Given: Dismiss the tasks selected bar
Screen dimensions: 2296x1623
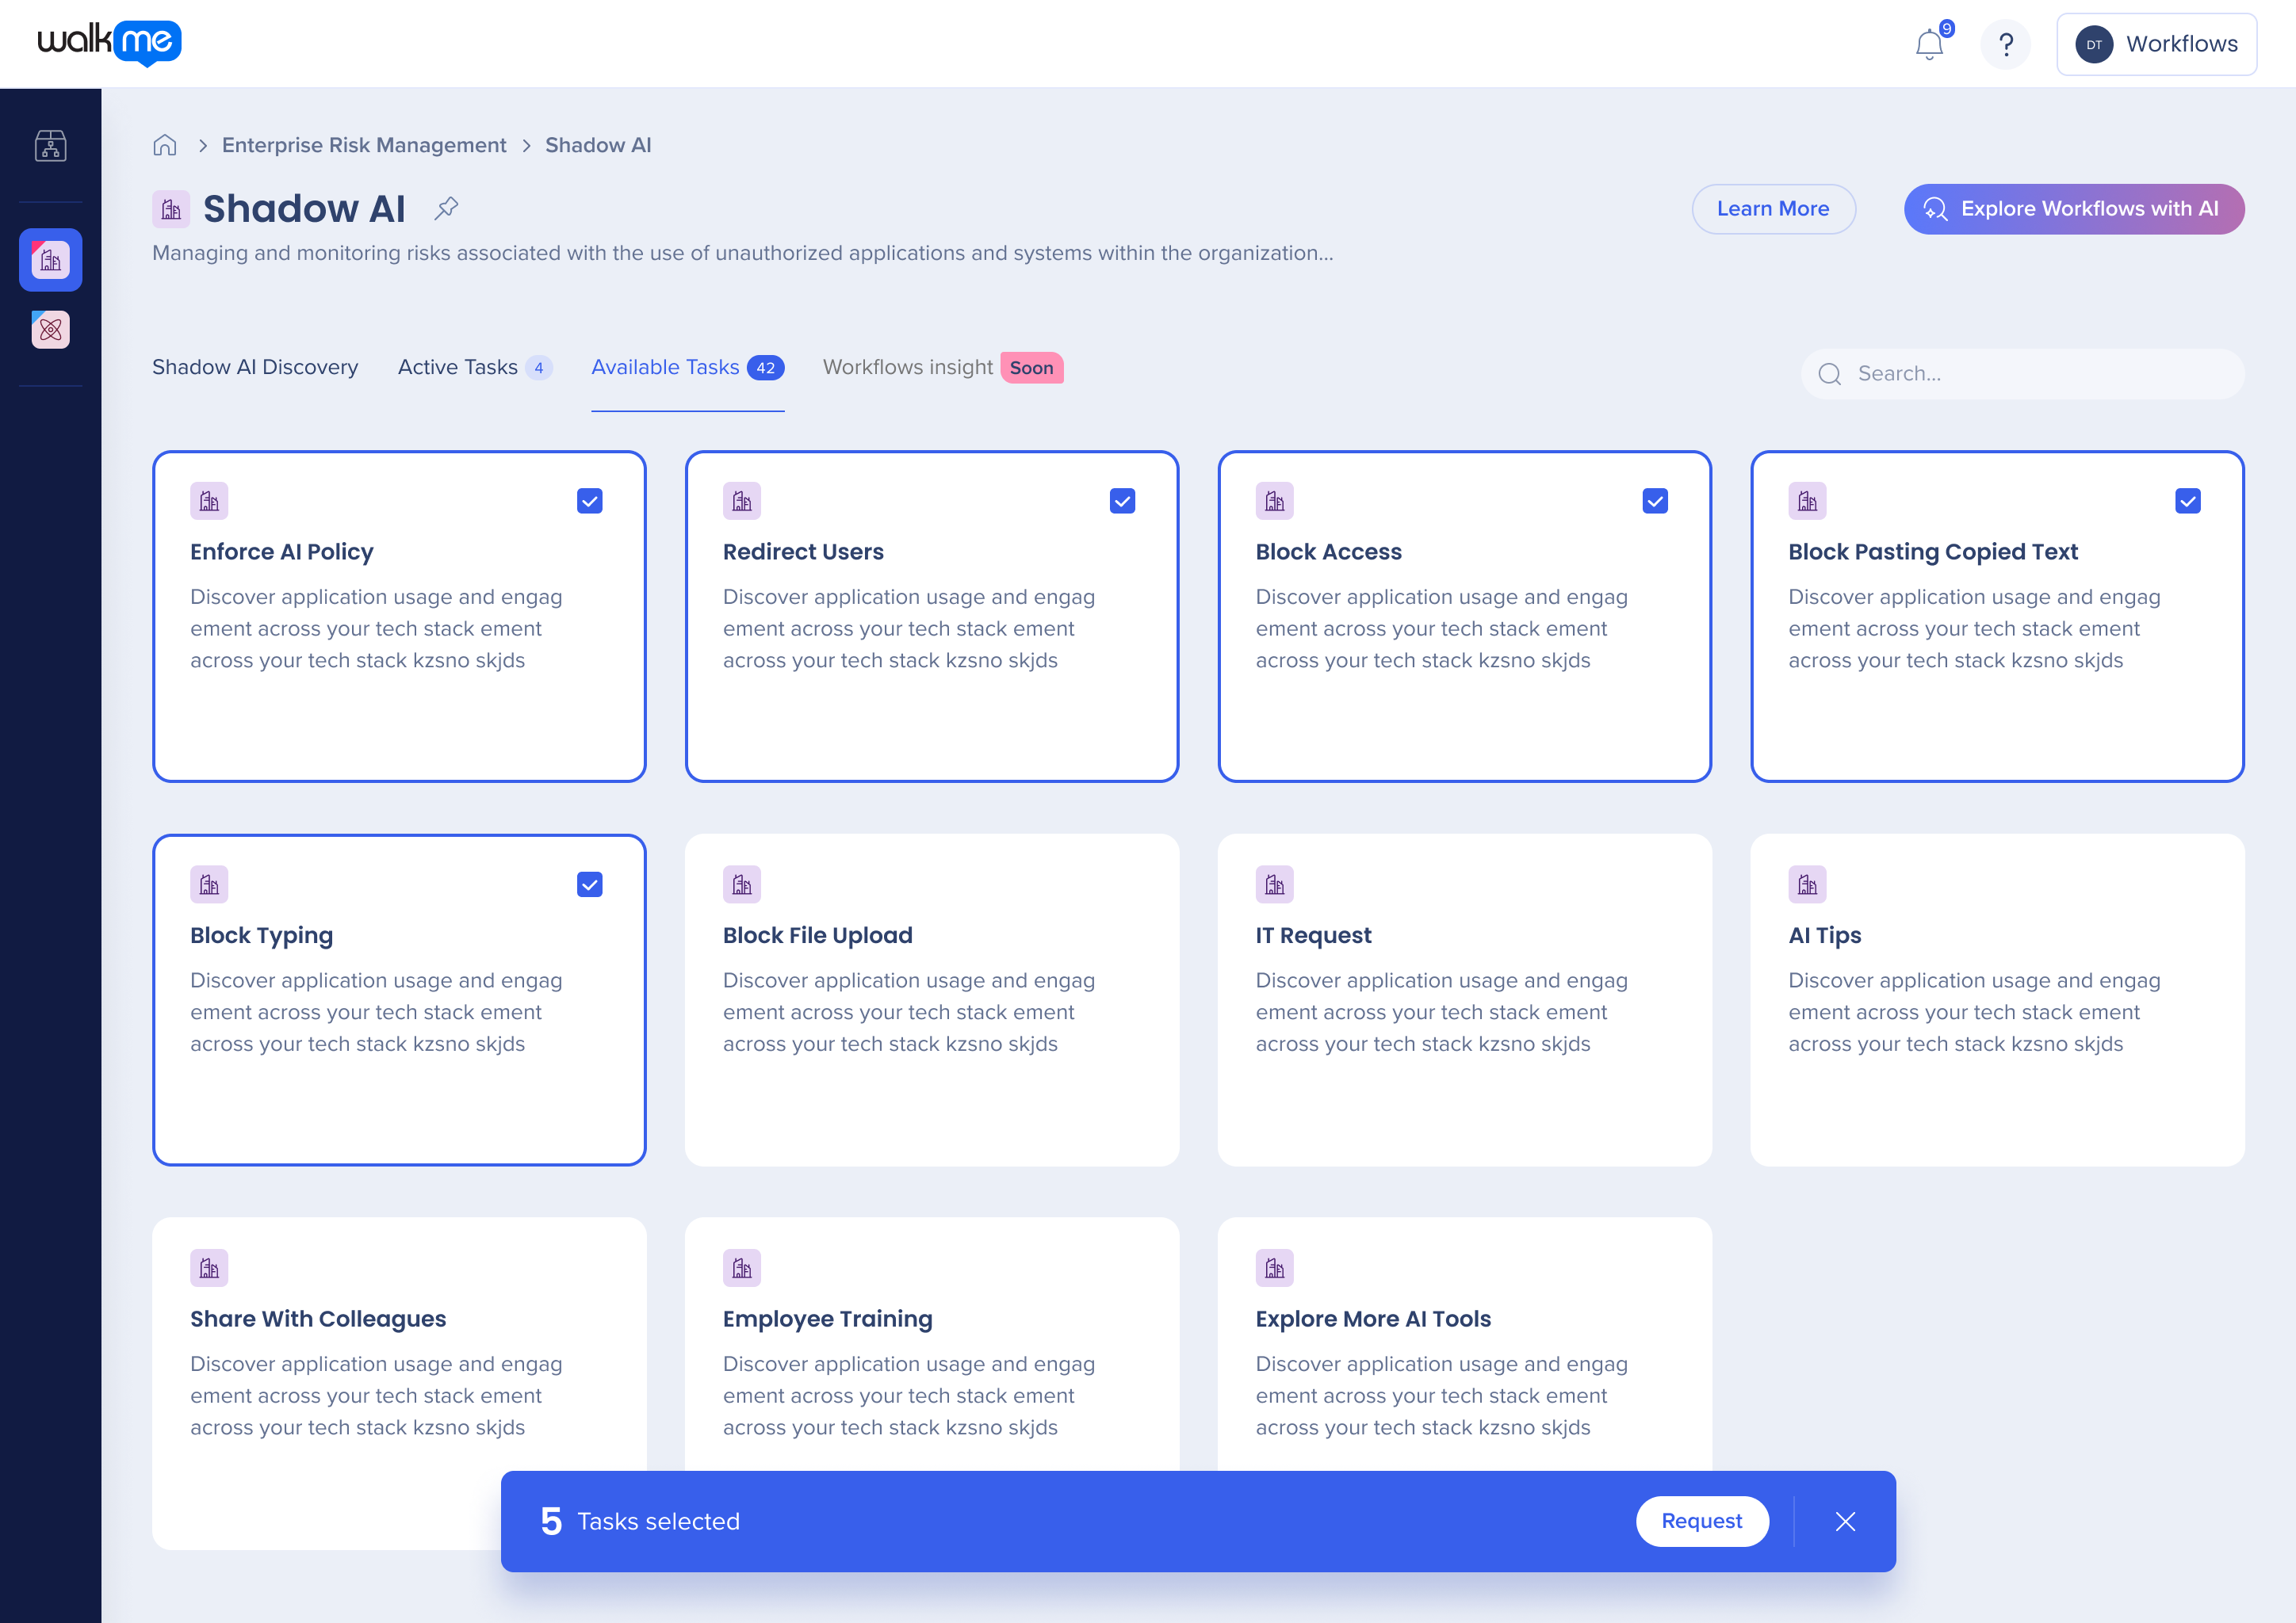Looking at the screenshot, I should click(x=1846, y=1521).
